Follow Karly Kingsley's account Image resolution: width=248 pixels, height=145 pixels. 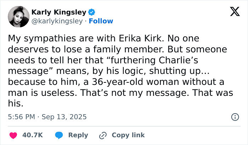[x=101, y=21]
